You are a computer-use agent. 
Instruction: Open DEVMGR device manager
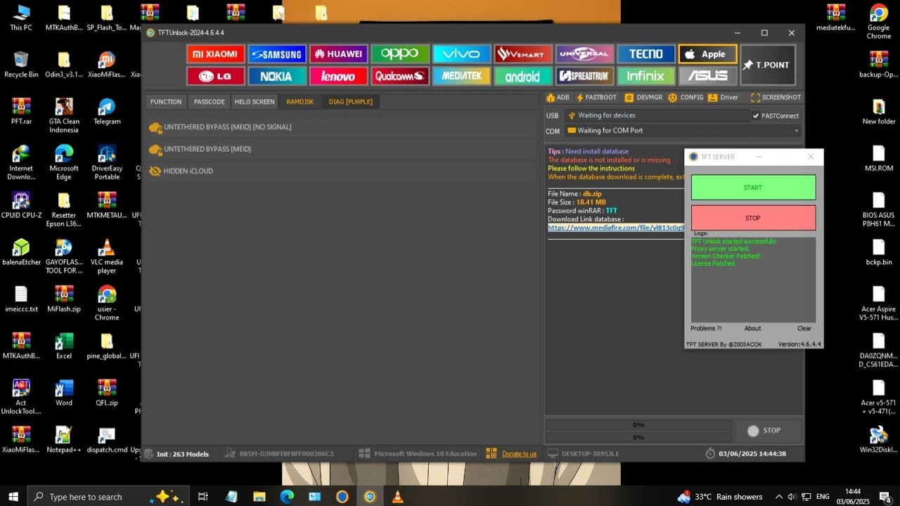click(x=644, y=98)
